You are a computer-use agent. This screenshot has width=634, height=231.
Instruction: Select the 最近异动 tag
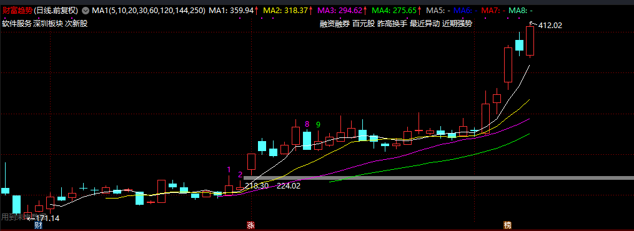pos(425,24)
